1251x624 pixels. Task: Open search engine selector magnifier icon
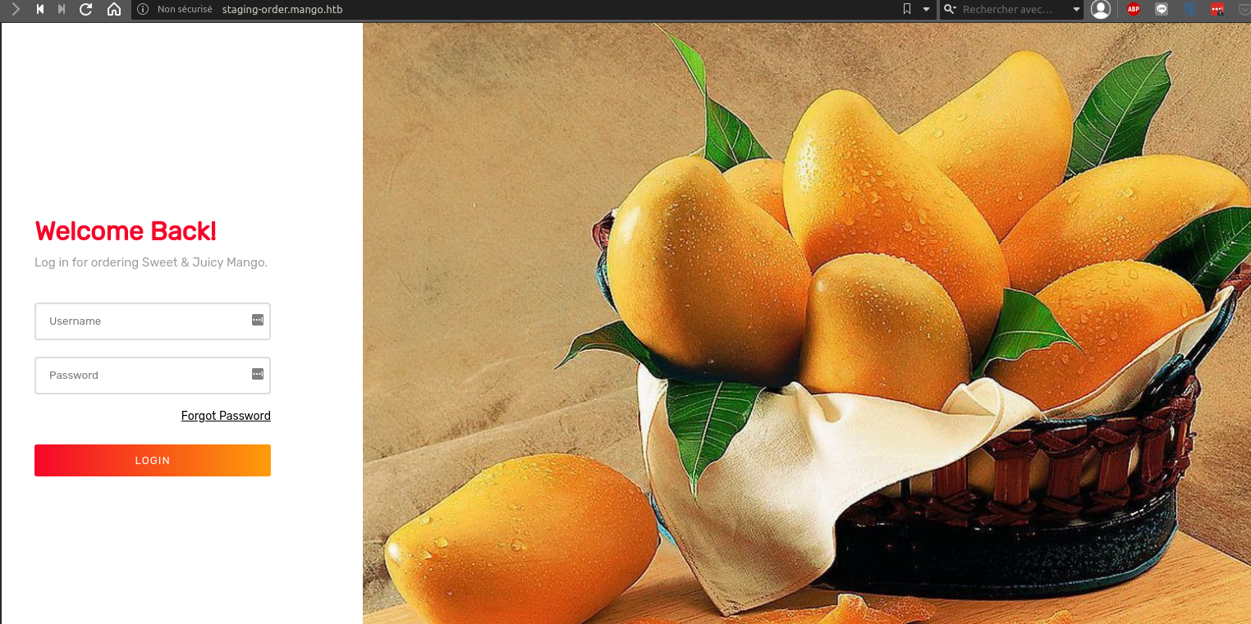click(x=950, y=10)
